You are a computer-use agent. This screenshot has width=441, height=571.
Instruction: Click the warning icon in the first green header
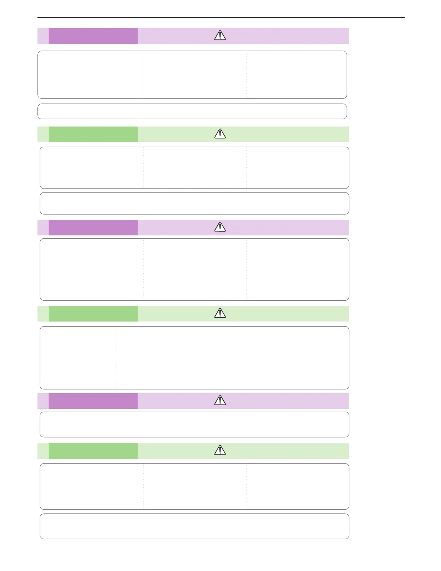(220, 134)
